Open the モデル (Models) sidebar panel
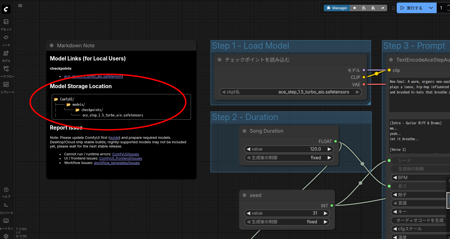Screen dimensions: 450x239 coord(6,53)
